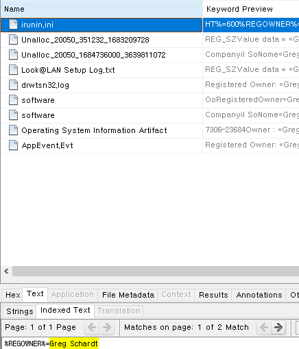The image size is (299, 349).
Task: Click the highlighted Greg Schardt text
Action: click(x=74, y=344)
